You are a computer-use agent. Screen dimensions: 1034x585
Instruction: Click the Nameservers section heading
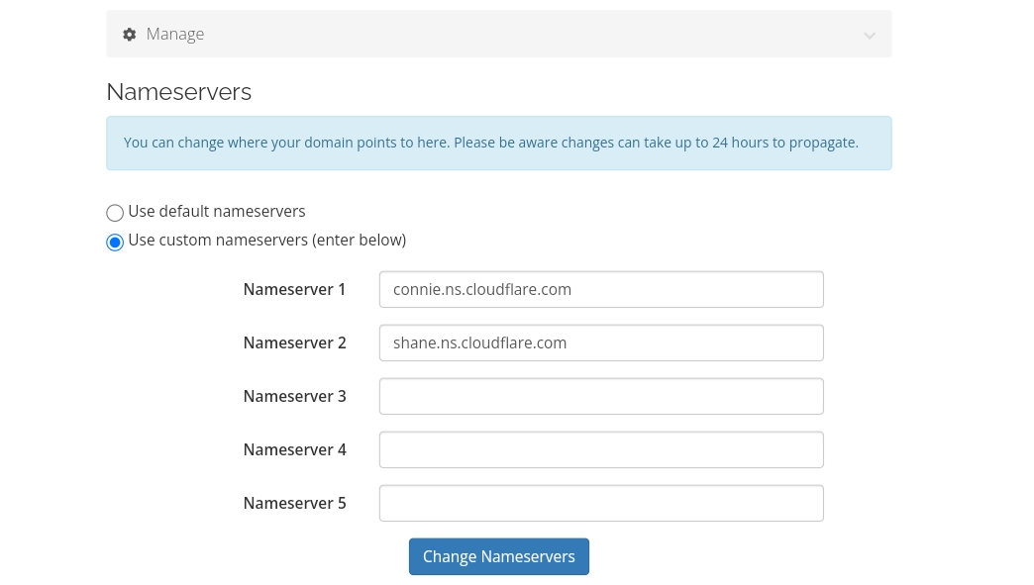(x=179, y=92)
